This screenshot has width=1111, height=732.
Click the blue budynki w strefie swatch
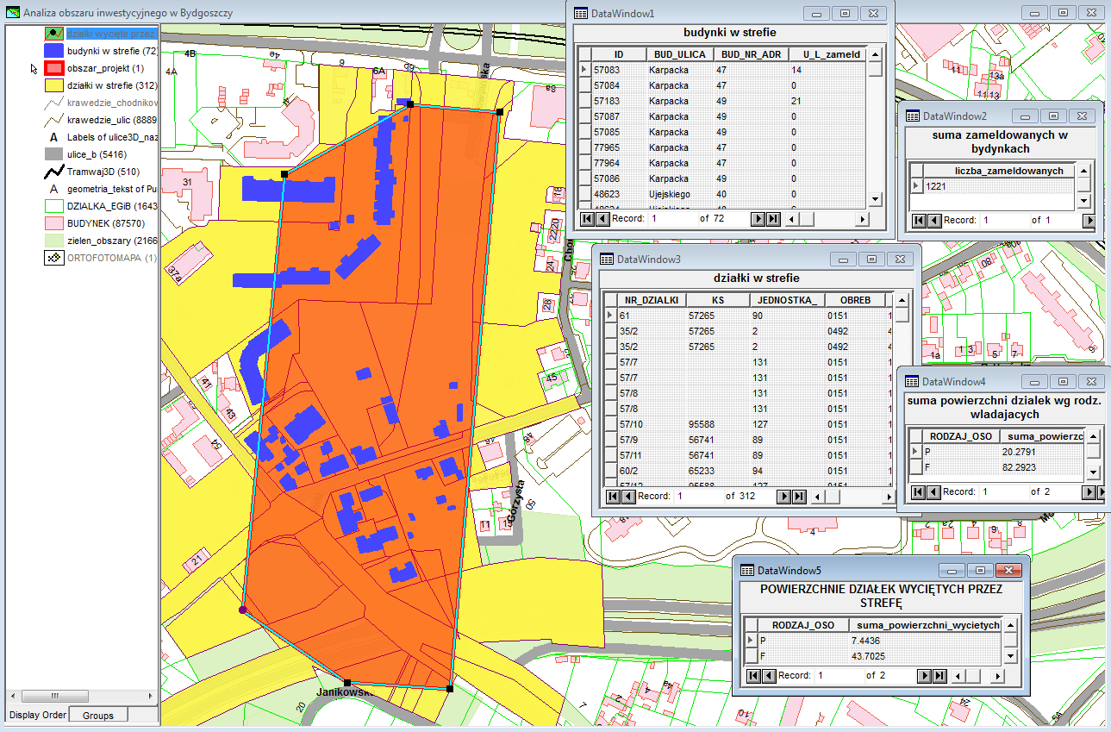[x=53, y=51]
